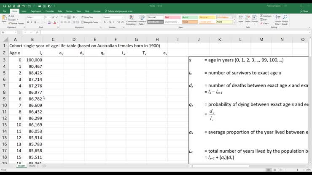This screenshot has height=175, width=312.
Task: Click Merge & Center button
Action: click(x=90, y=22)
